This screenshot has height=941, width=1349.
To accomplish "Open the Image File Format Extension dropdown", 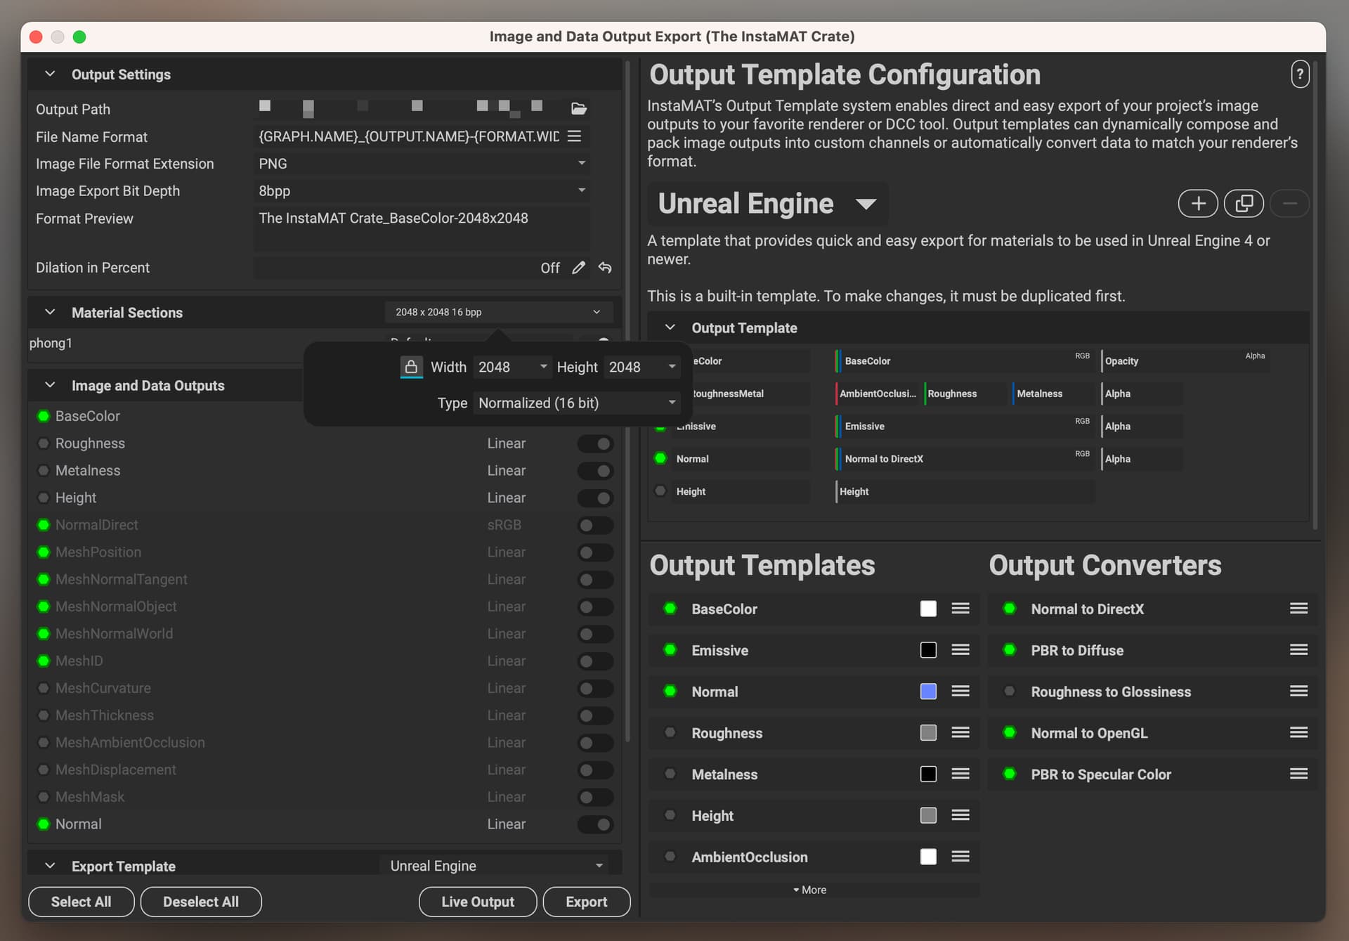I will [422, 164].
